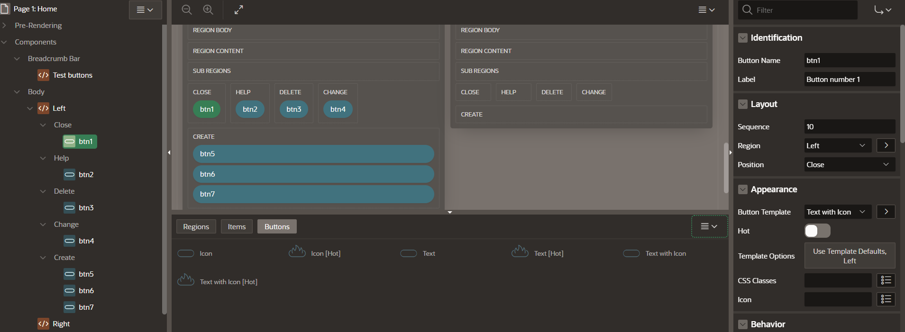Select the wide btn5 in layout

click(x=313, y=154)
